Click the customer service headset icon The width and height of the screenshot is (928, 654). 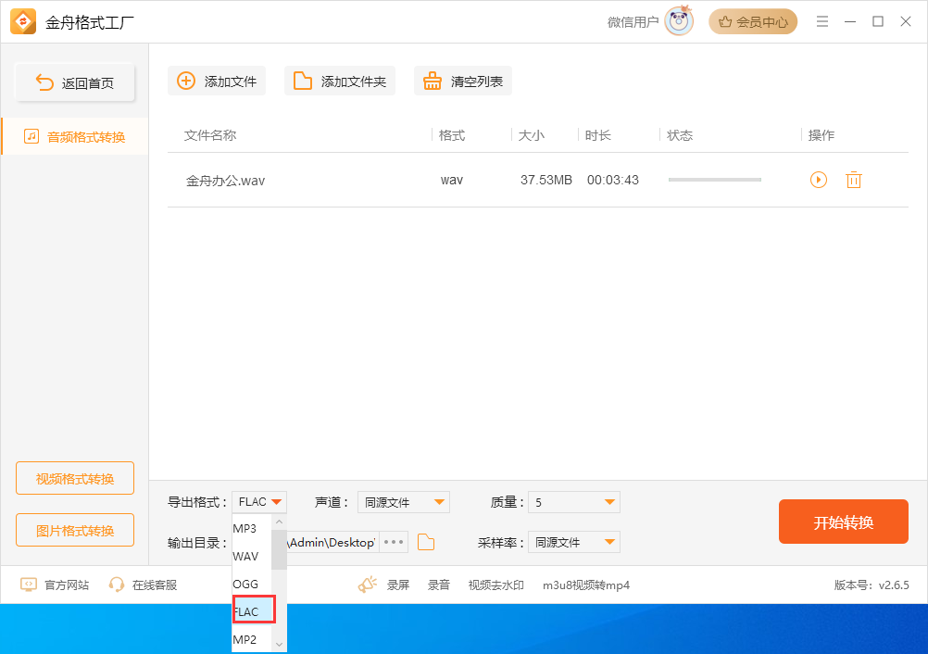click(x=117, y=585)
